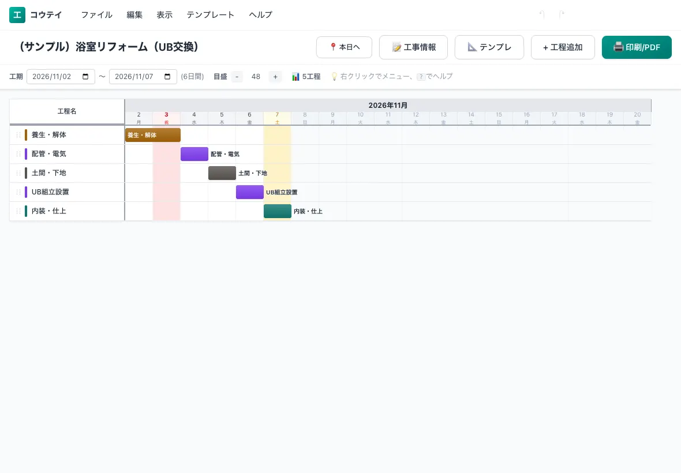This screenshot has height=473, width=681.
Task: Click the teal 内装・仕上 Gantt bar
Action: pos(278,211)
